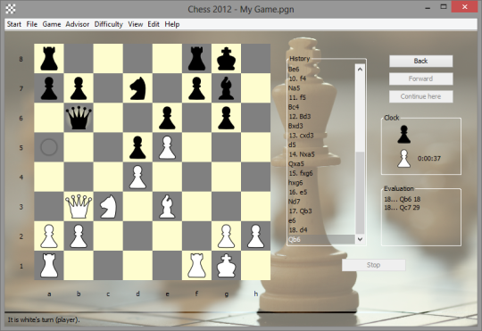The height and width of the screenshot is (331, 482).
Task: Select the white rook on a1
Action: [x=49, y=266]
